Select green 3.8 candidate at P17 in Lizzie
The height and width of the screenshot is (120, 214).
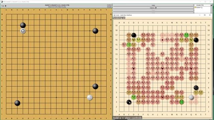[x=186, y=35]
